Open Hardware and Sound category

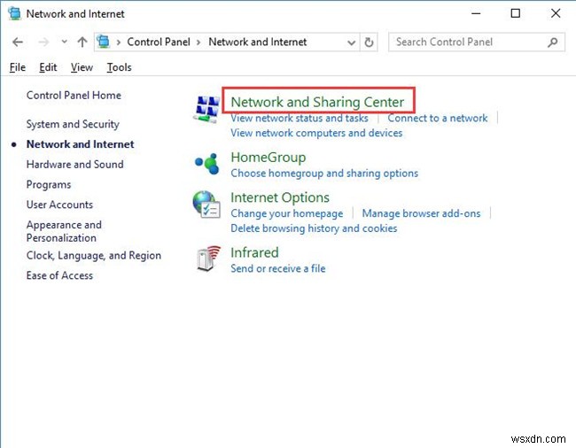coord(75,165)
